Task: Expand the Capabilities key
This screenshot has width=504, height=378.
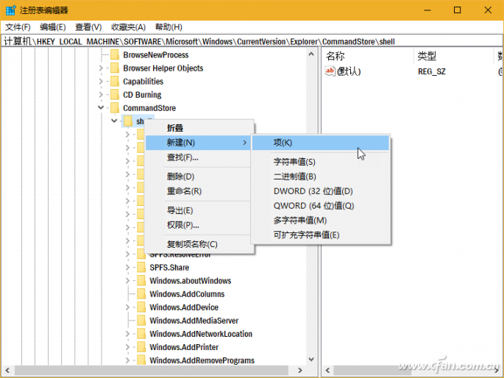Action: (x=101, y=82)
